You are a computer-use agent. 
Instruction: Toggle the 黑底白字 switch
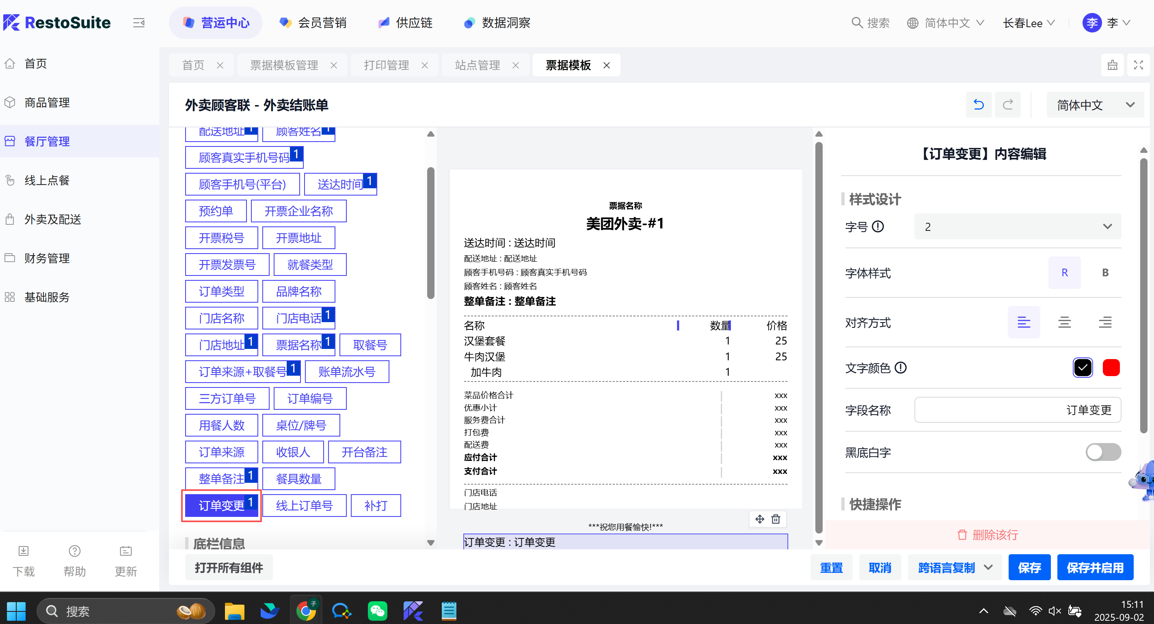(1102, 452)
